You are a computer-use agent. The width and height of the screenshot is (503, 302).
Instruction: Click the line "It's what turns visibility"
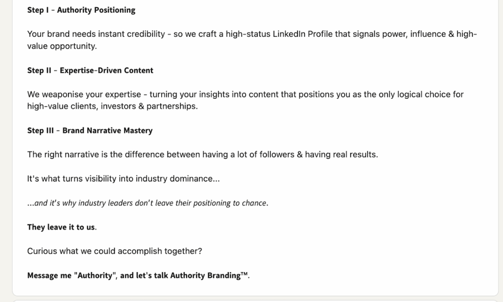(x=123, y=179)
